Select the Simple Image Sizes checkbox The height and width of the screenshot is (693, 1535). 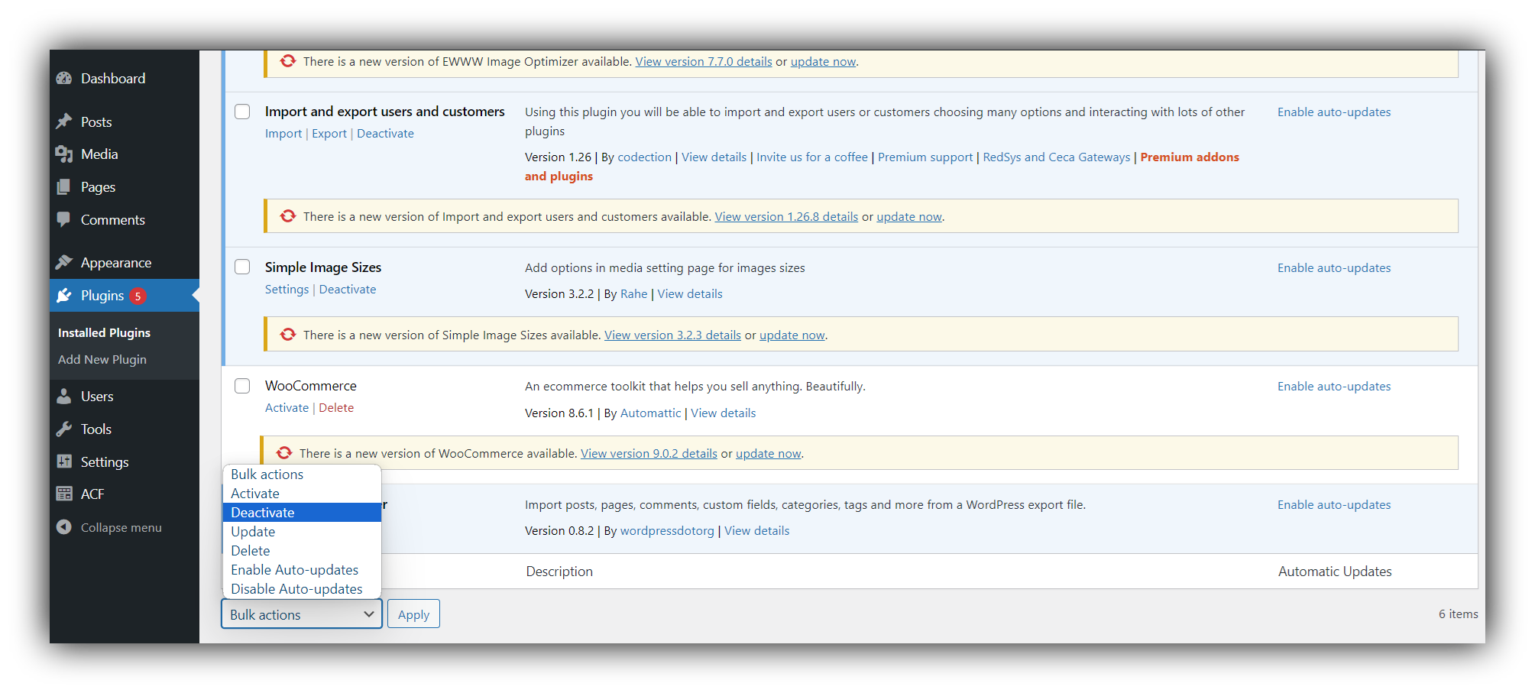[x=242, y=267]
